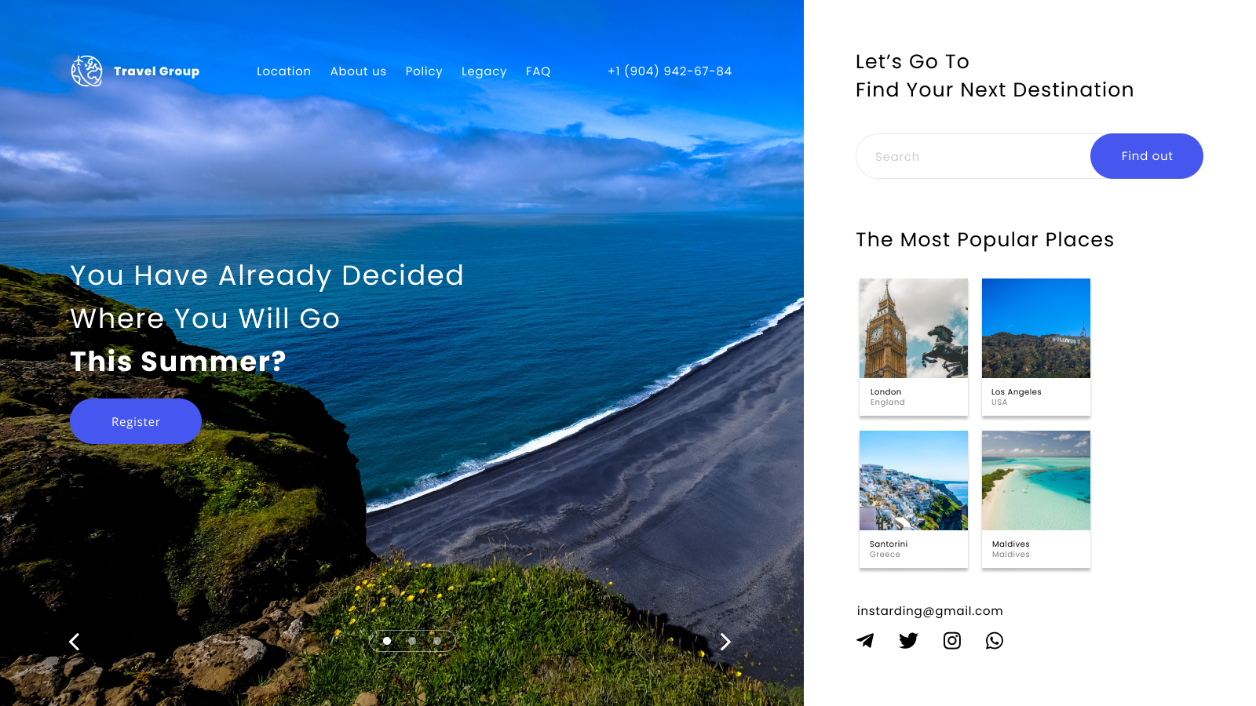
Task: Click the instarding@gmail.com email link
Action: pos(929,611)
